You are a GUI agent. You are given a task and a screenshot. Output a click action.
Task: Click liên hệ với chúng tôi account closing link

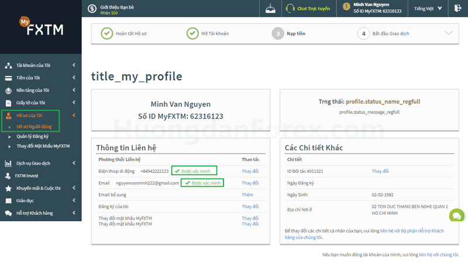tap(438, 254)
